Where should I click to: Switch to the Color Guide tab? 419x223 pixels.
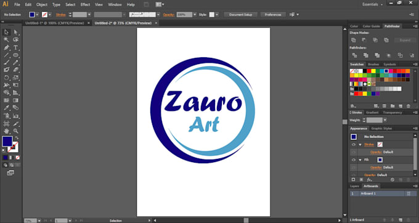pyautogui.click(x=371, y=26)
